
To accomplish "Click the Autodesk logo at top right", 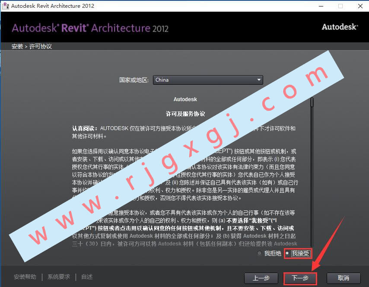I will [x=340, y=27].
